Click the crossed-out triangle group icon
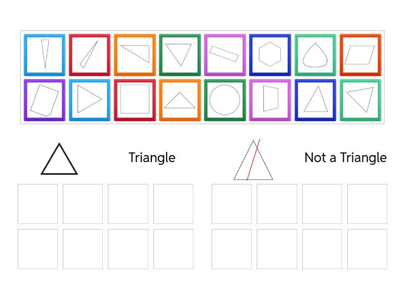 click(x=253, y=161)
